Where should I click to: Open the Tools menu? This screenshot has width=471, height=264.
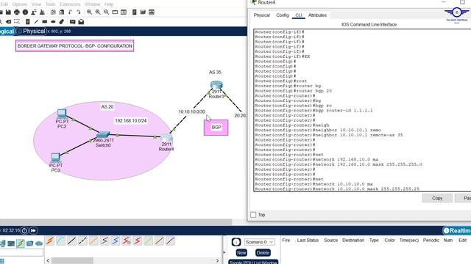click(x=51, y=4)
